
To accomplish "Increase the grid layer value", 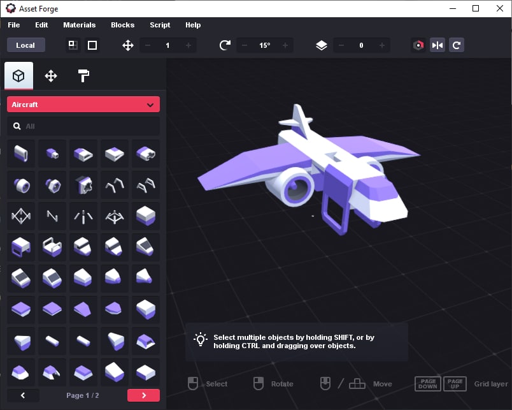I will [381, 45].
